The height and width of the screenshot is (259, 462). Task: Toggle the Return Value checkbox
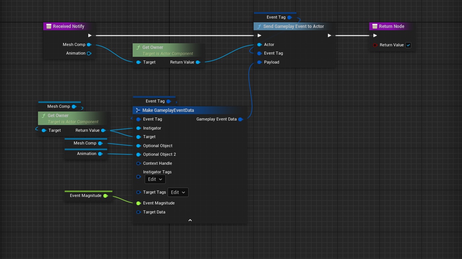coord(408,45)
